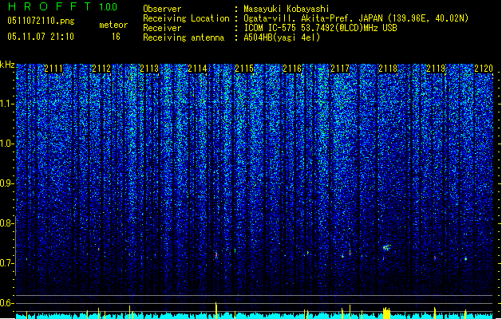Click the 2118 time marker

(388, 69)
